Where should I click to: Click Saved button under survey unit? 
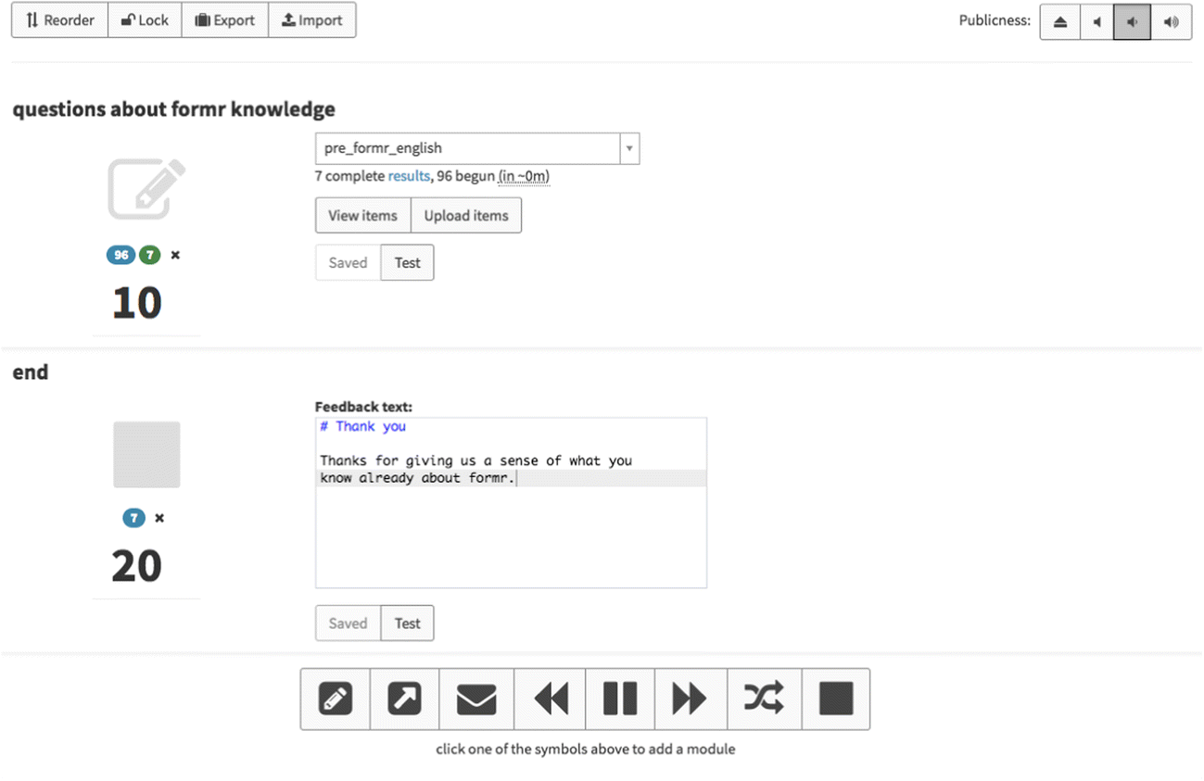click(348, 262)
